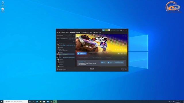The image size is (184, 103).
Task: Open the Сообщество tab
Action: coord(86,32)
